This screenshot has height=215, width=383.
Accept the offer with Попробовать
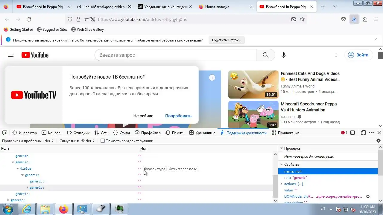tap(178, 116)
